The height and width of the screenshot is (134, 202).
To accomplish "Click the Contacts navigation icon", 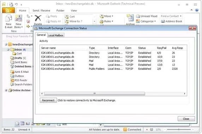I will pos(28,123).
